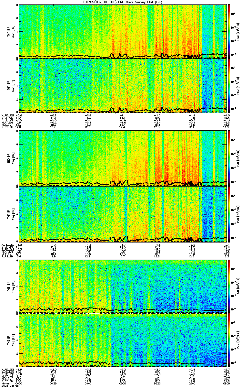Click the "PSD [nT²/Hz]" label beside THE B⊥

(x=238, y=287)
